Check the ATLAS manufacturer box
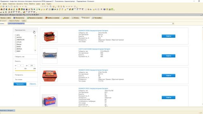 [x=16, y=42]
